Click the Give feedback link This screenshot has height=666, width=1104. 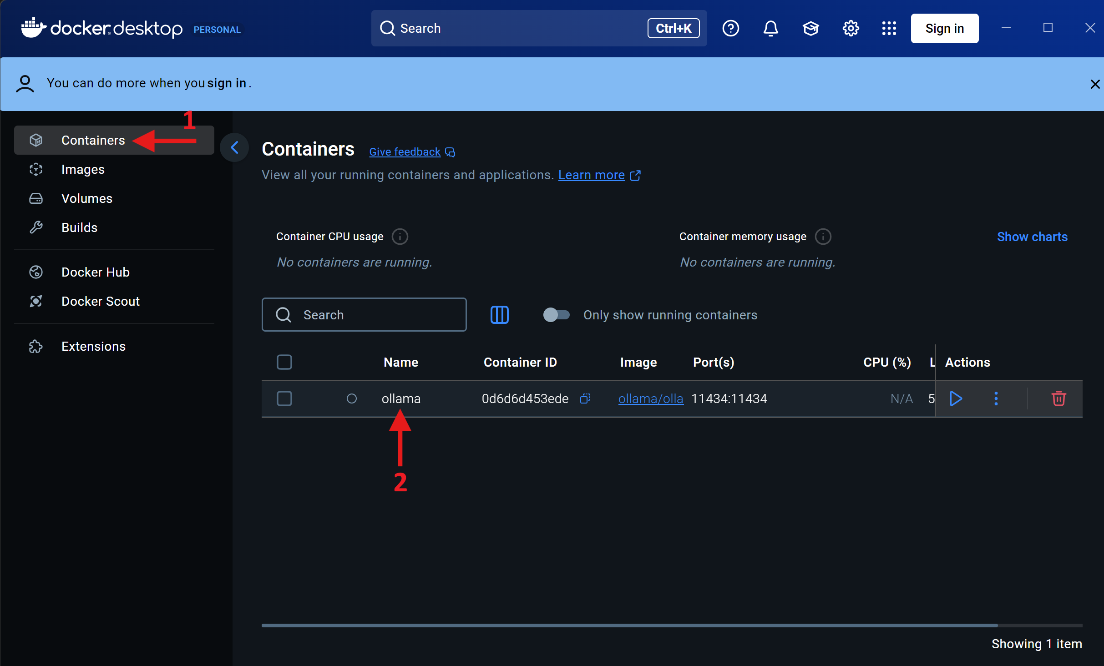(x=405, y=152)
